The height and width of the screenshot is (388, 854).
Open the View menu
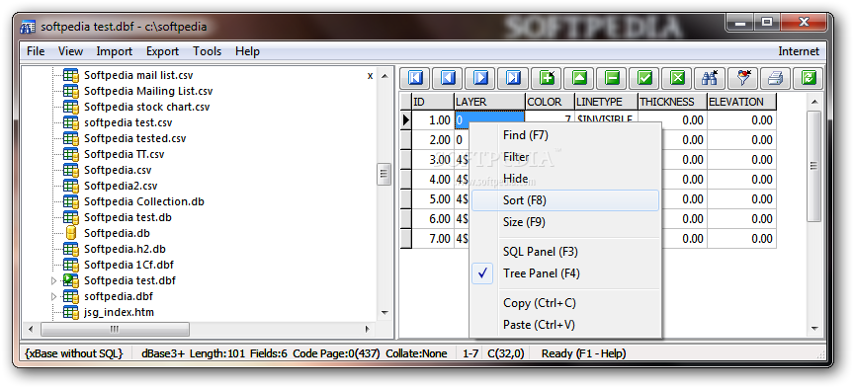70,51
